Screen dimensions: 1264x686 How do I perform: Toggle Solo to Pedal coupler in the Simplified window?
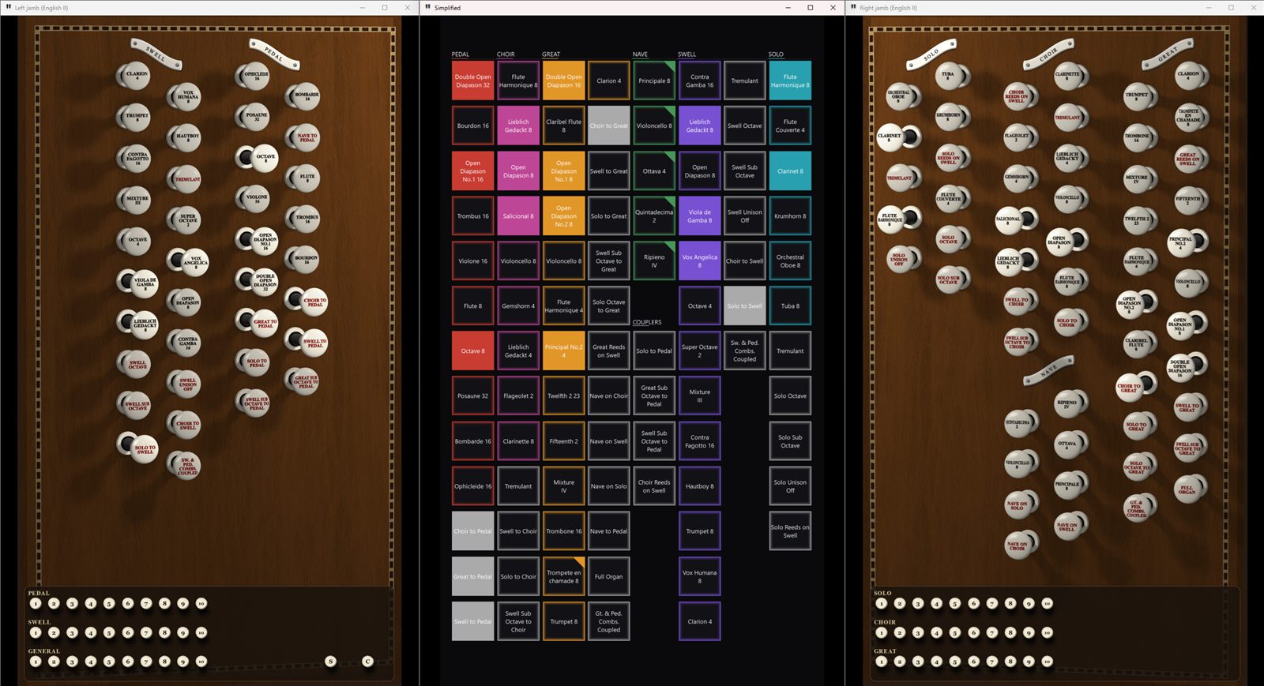[654, 350]
